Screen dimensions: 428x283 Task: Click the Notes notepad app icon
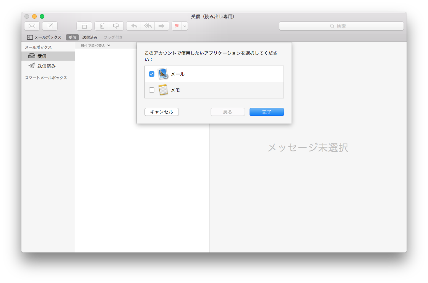(x=163, y=90)
